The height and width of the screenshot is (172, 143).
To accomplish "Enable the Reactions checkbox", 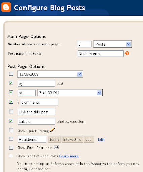I will click(11, 139).
